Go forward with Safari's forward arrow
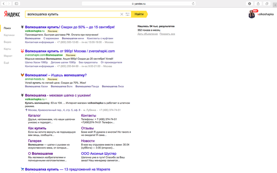Screen dimensions: 277x173 9,3
